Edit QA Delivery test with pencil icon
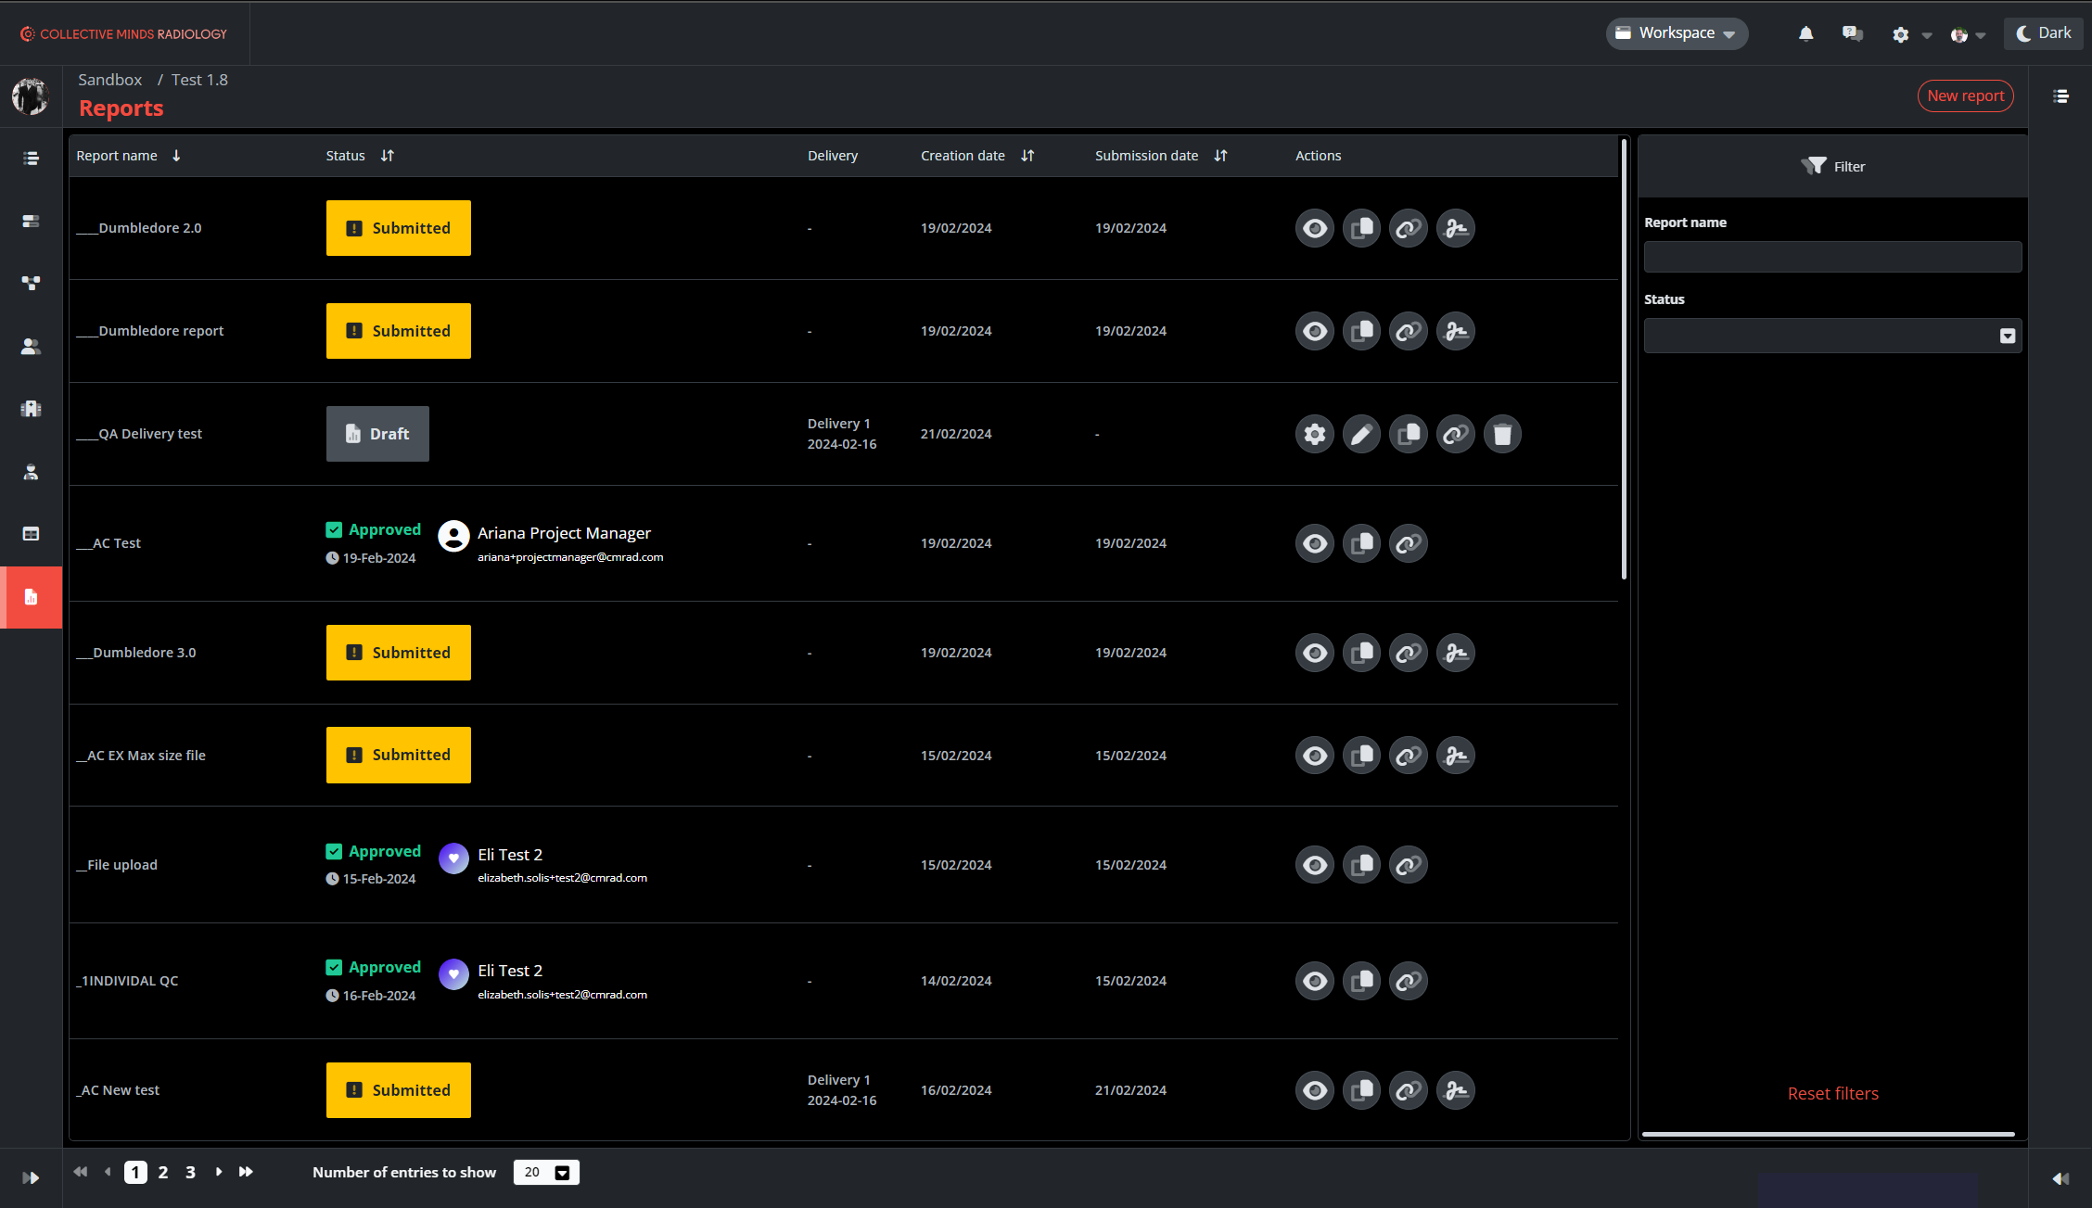This screenshot has height=1208, width=2092. (x=1361, y=434)
